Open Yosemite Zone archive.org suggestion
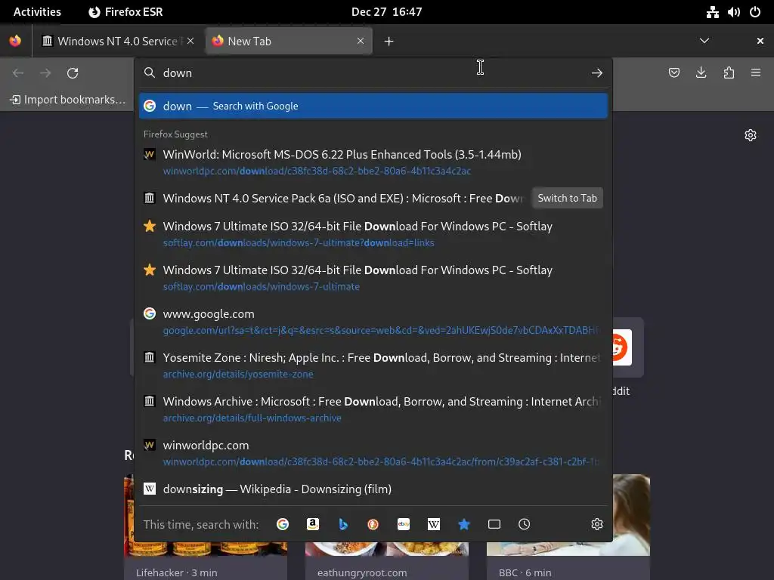Image resolution: width=774 pixels, height=580 pixels. tap(373, 366)
